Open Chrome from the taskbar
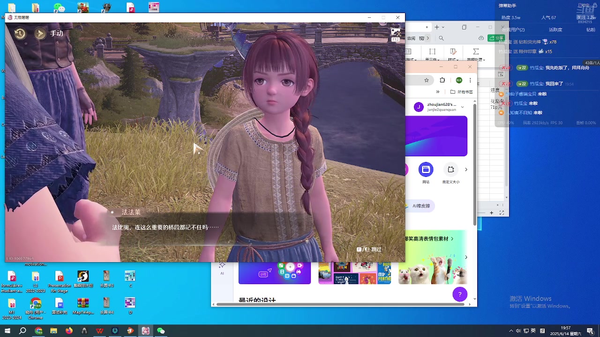 (x=38, y=331)
